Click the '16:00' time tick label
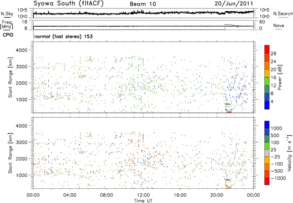 (180, 195)
